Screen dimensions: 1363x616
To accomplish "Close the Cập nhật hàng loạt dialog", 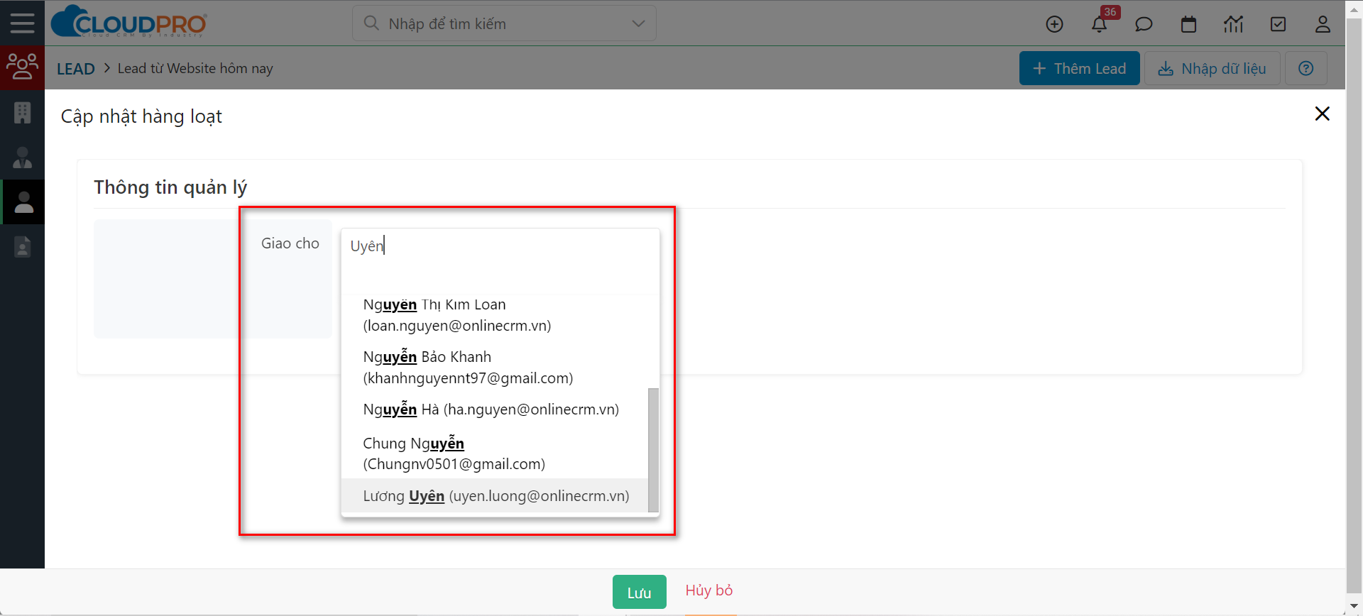I will (1322, 114).
